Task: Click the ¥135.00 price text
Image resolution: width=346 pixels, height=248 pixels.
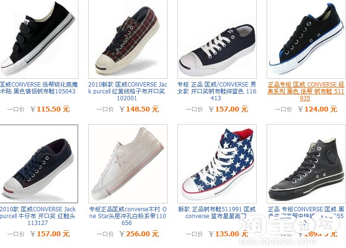Action: [x=228, y=234]
